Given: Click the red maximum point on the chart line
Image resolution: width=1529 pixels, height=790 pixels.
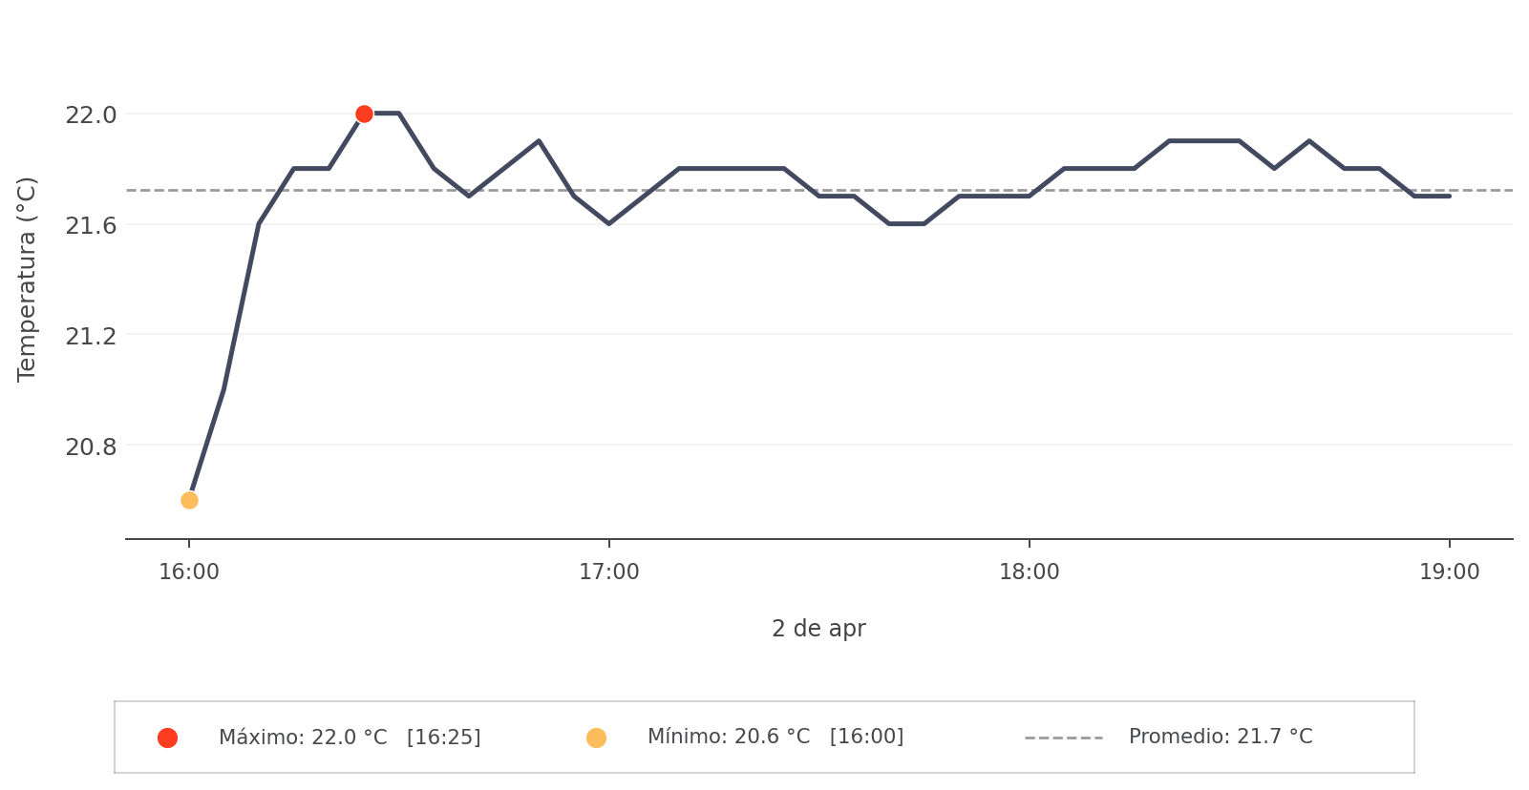Looking at the screenshot, I should point(364,114).
